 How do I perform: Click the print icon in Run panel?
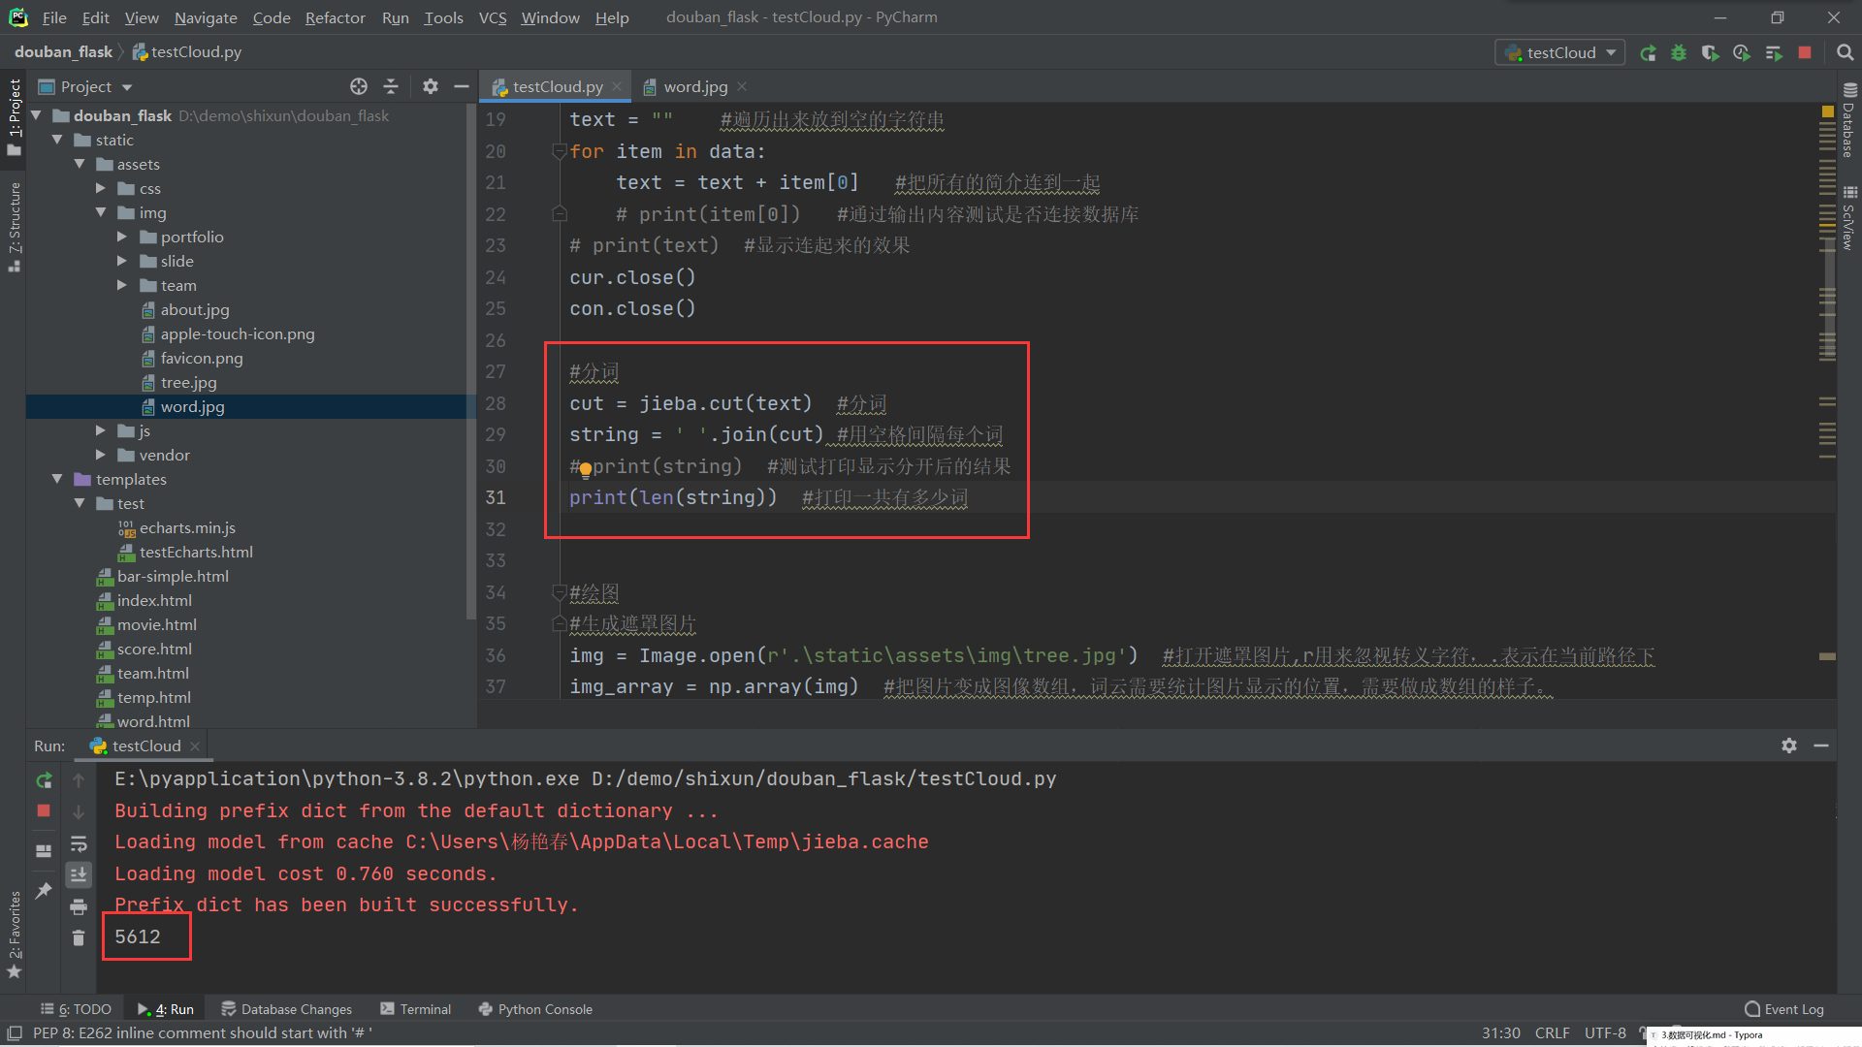coord(79,906)
